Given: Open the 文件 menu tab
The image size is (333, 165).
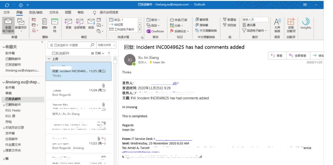Looking at the screenshot, I should click(6, 13).
